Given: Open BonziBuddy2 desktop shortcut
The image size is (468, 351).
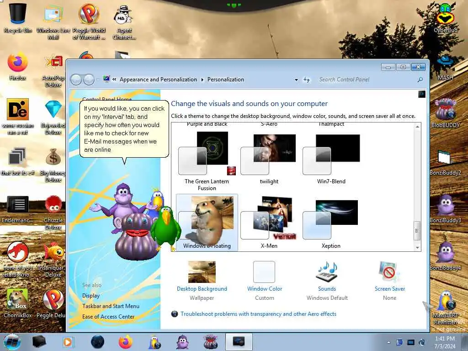Looking at the screenshot, I should [445, 163].
